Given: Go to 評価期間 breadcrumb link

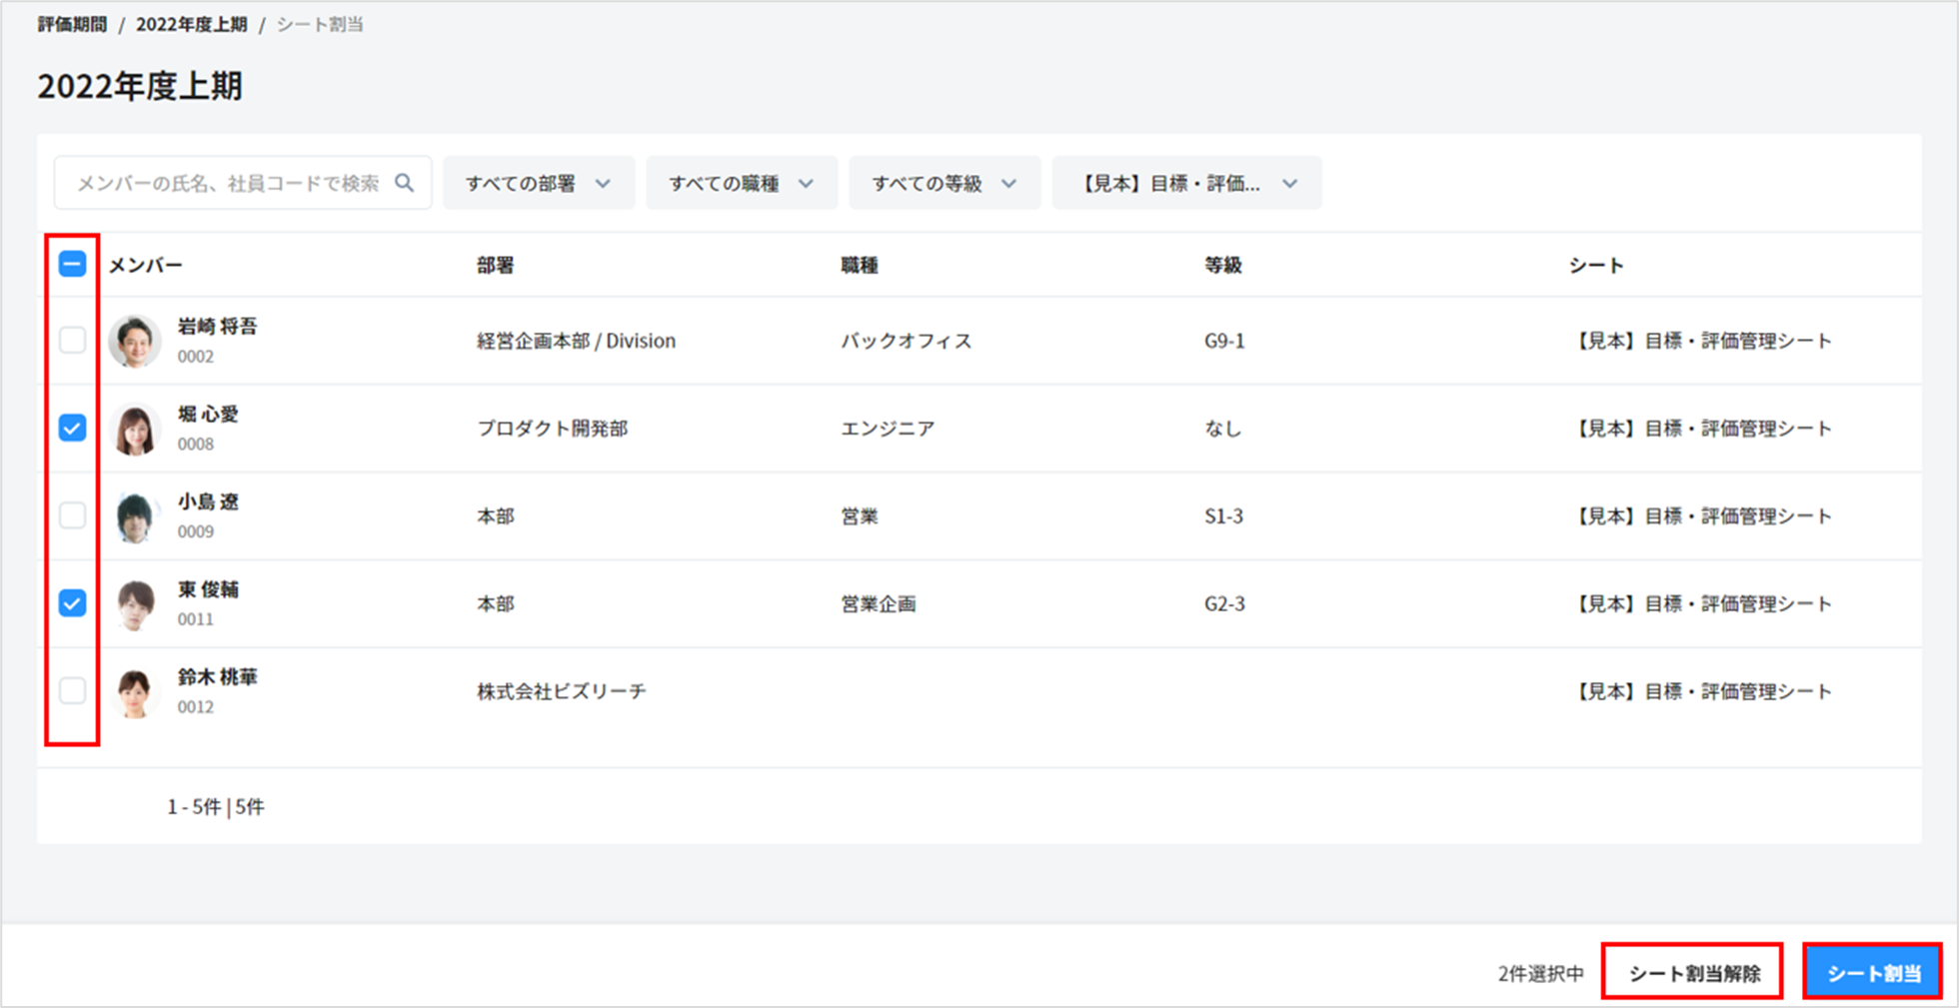Looking at the screenshot, I should point(72,25).
